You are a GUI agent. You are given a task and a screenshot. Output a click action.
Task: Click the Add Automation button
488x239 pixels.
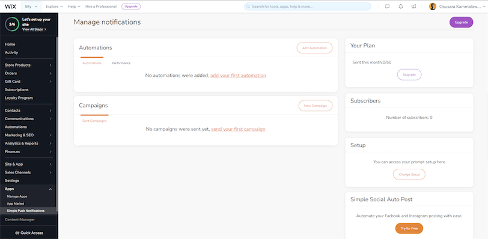[315, 48]
